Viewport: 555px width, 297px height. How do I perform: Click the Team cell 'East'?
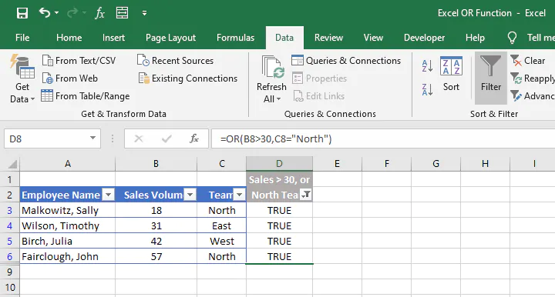point(221,225)
